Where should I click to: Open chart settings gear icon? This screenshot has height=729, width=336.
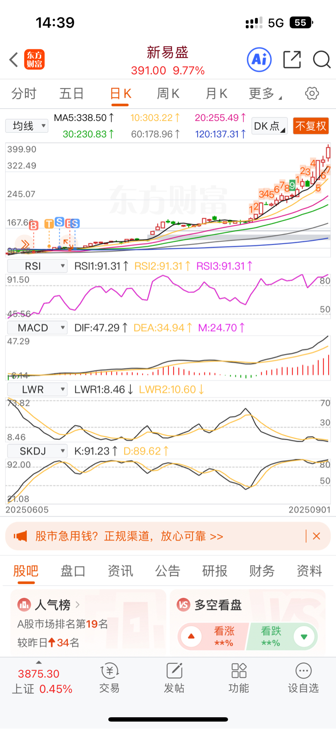[312, 93]
